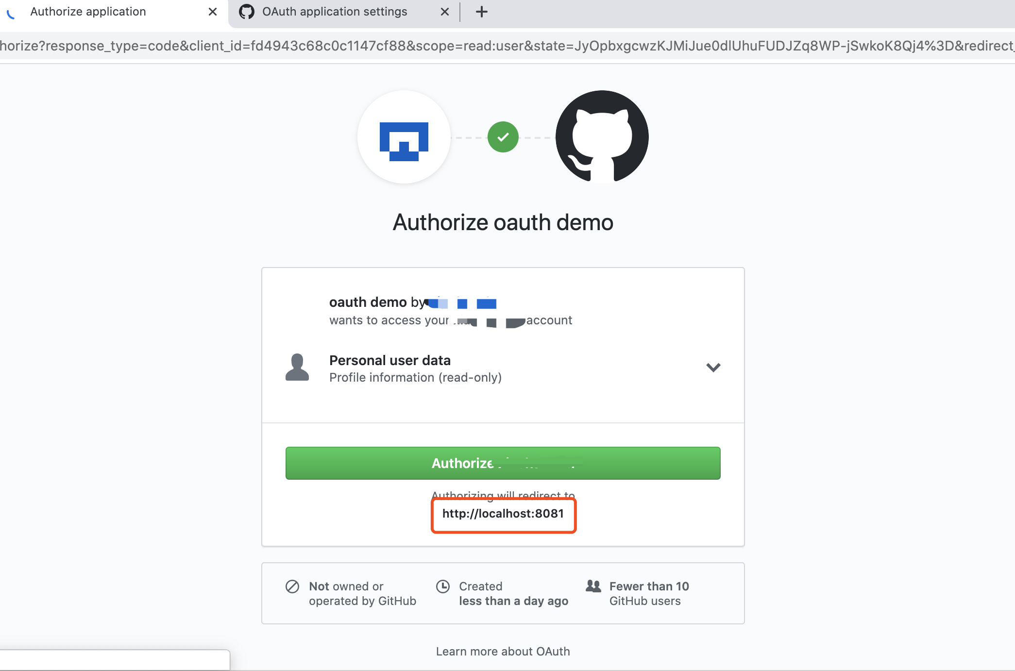Click the oauth demo app logo
This screenshot has width=1015, height=671.
click(404, 137)
